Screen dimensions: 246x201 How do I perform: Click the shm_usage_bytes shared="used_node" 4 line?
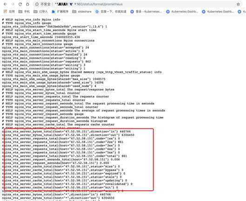pos(49,86)
